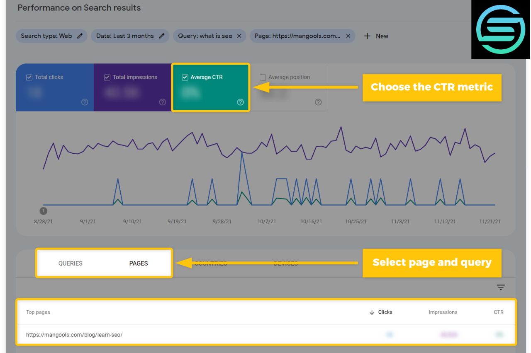Add a New filter with plus icon
The height and width of the screenshot is (353, 531).
(367, 36)
